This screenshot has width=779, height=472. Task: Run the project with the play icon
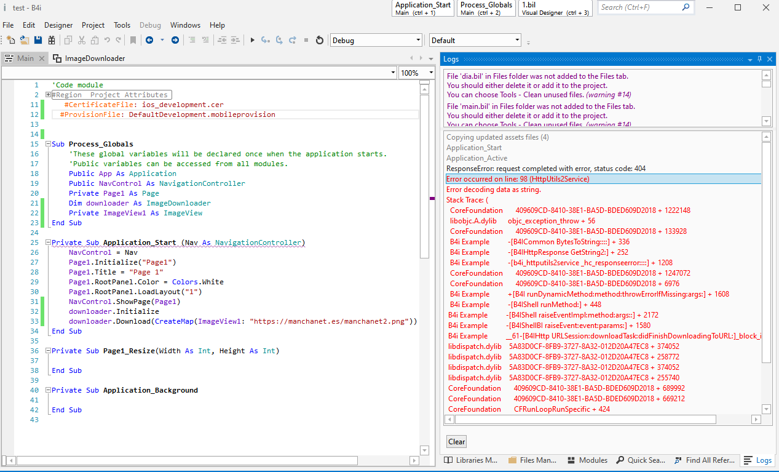(x=252, y=41)
